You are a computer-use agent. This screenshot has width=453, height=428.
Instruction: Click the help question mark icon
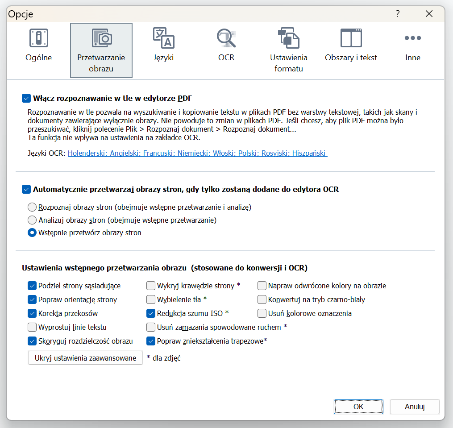pyautogui.click(x=398, y=14)
